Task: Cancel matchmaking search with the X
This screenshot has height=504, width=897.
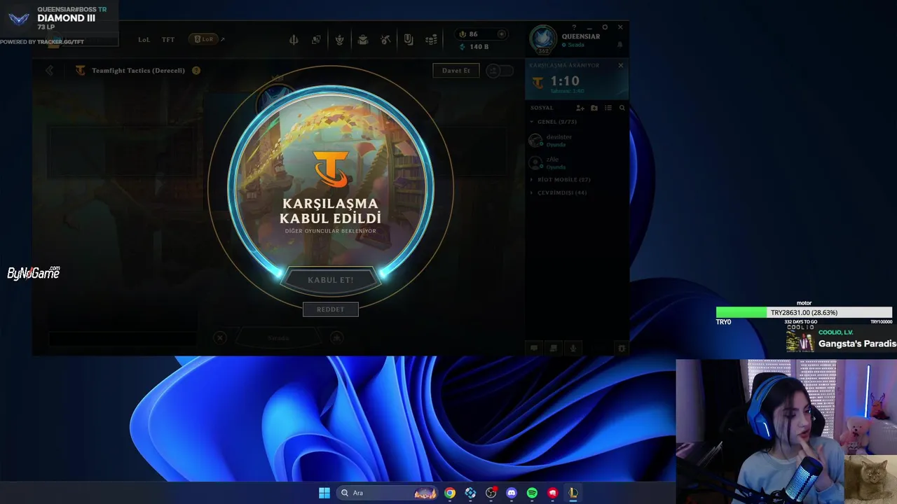Action: (620, 65)
